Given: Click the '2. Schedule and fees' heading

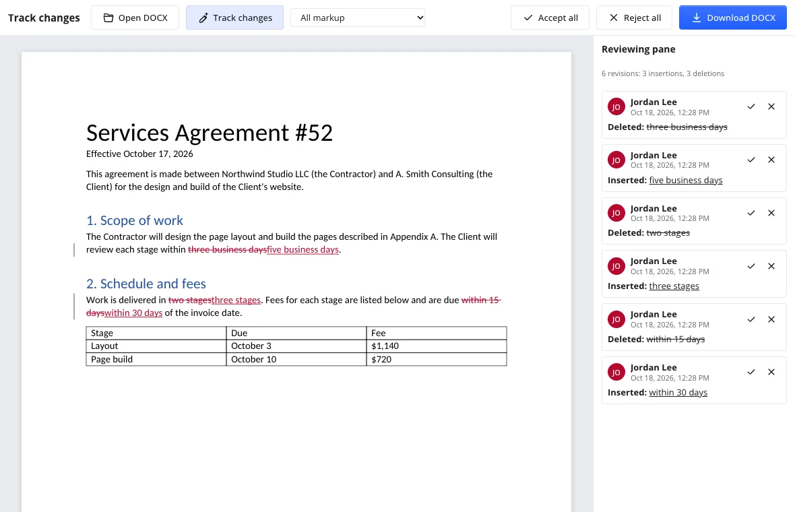Looking at the screenshot, I should coord(146,284).
